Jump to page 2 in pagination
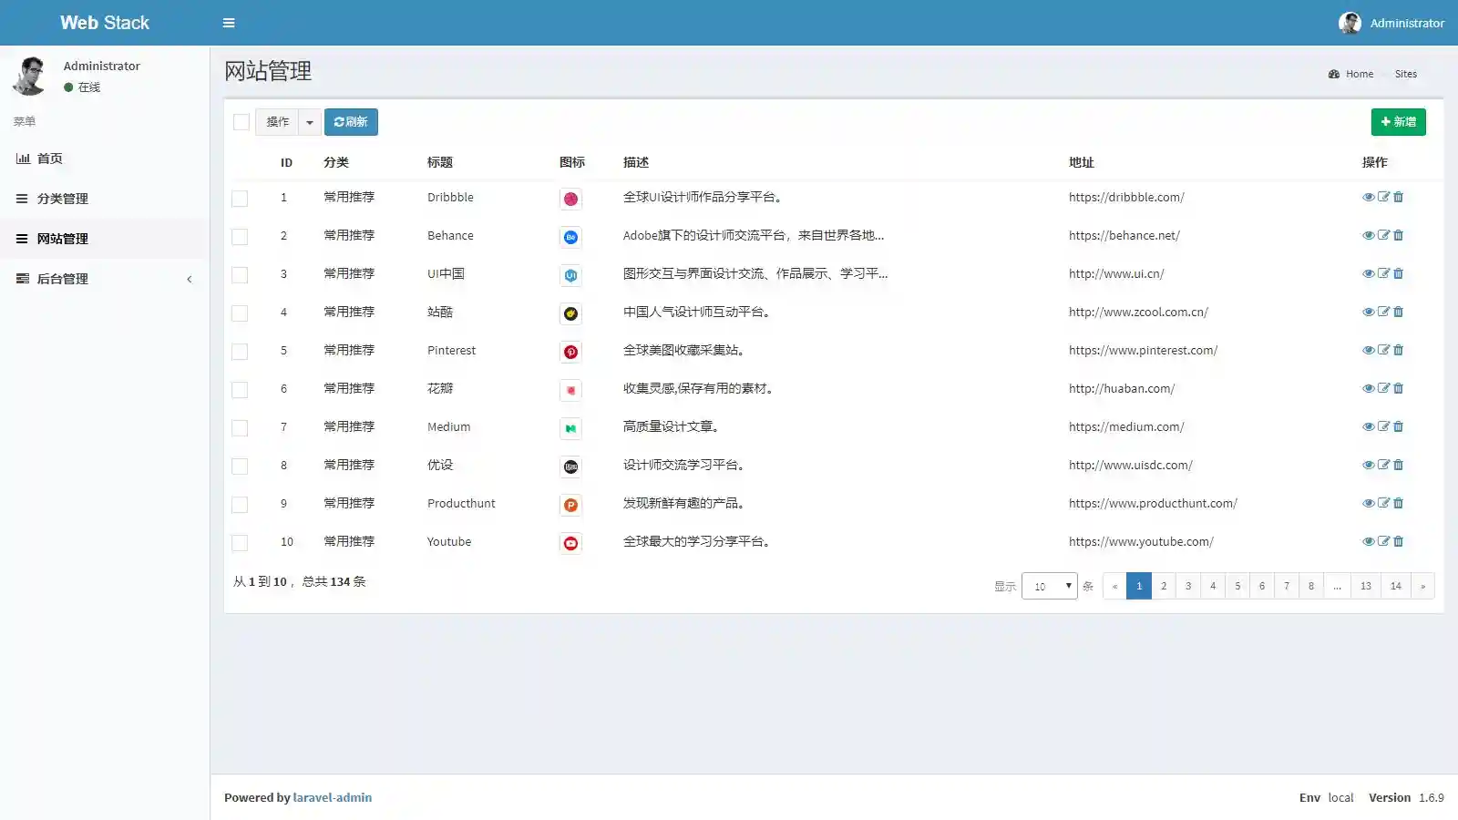The height and width of the screenshot is (820, 1458). tap(1164, 586)
